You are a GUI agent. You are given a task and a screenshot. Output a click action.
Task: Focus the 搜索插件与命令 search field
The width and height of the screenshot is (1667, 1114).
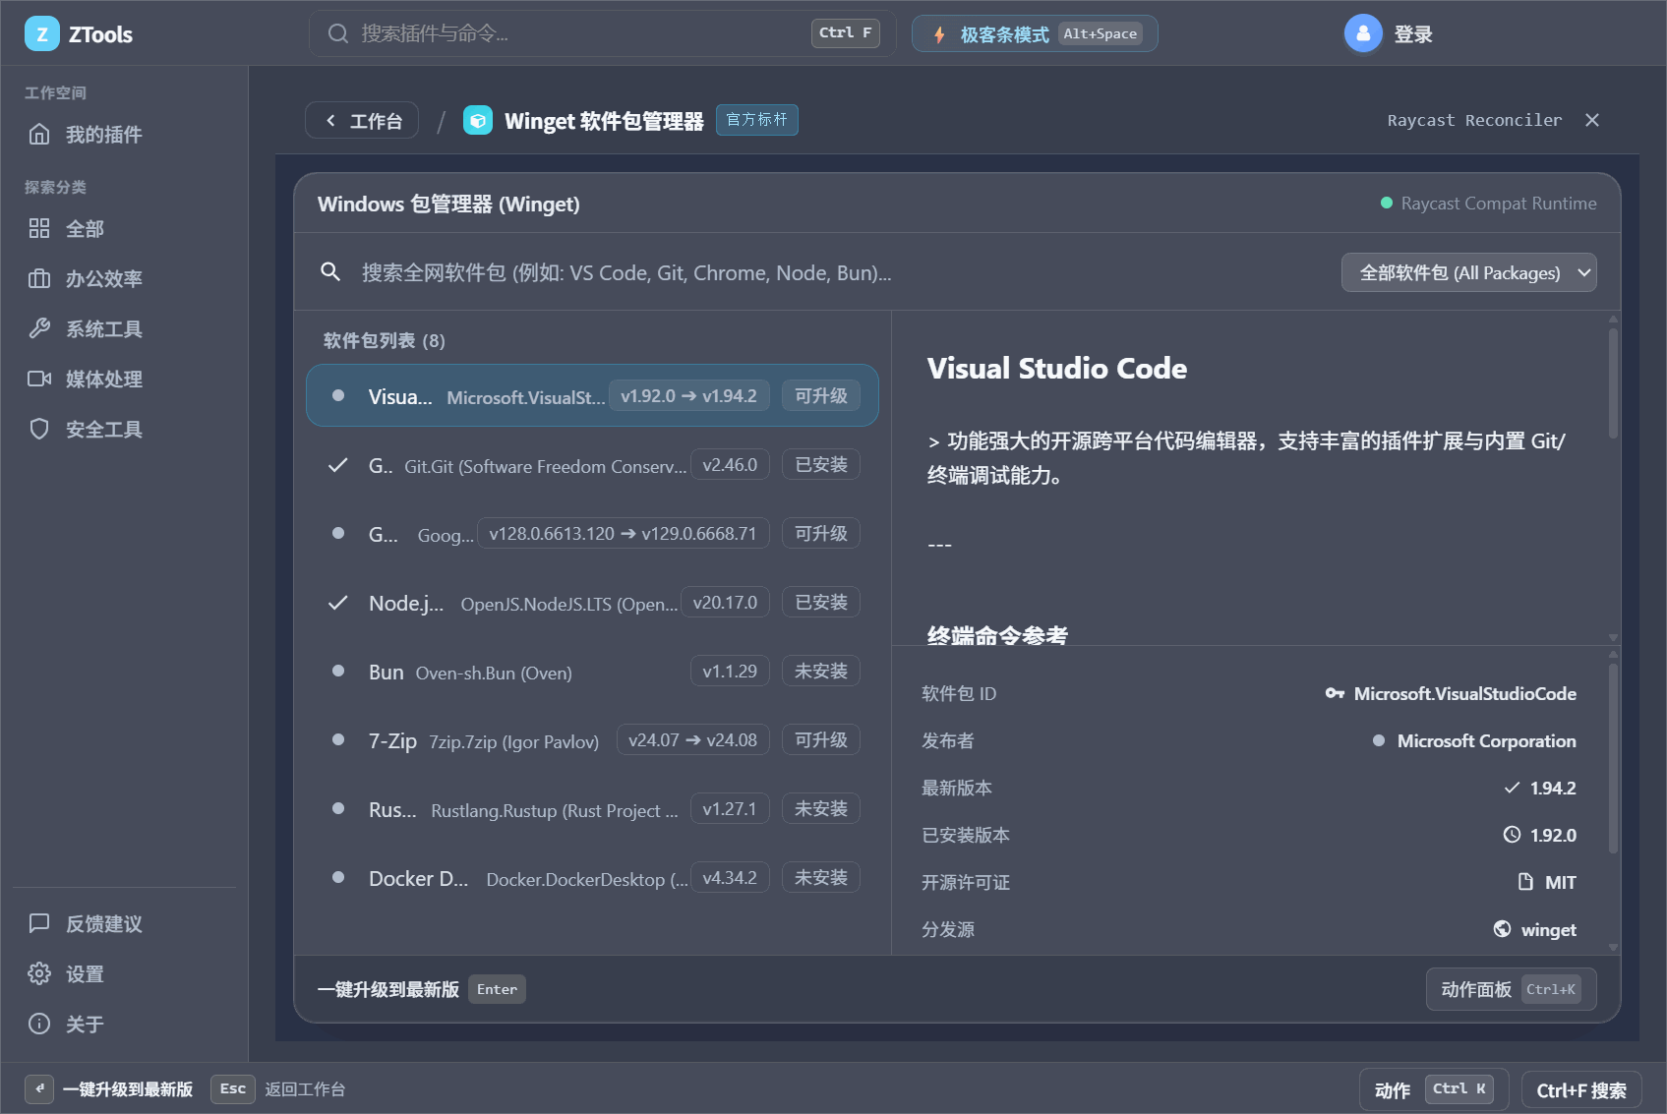603,34
